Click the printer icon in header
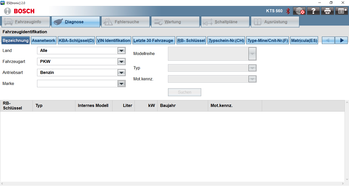This screenshot has width=349, height=186. click(328, 11)
